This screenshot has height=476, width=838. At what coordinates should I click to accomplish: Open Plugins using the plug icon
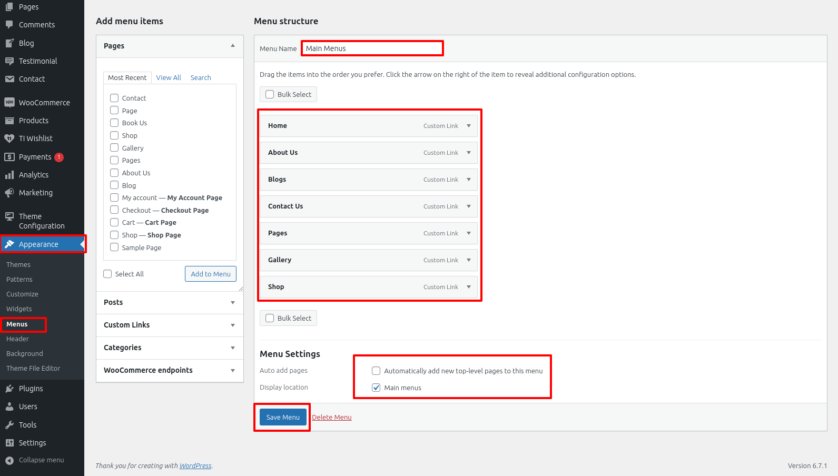point(9,389)
